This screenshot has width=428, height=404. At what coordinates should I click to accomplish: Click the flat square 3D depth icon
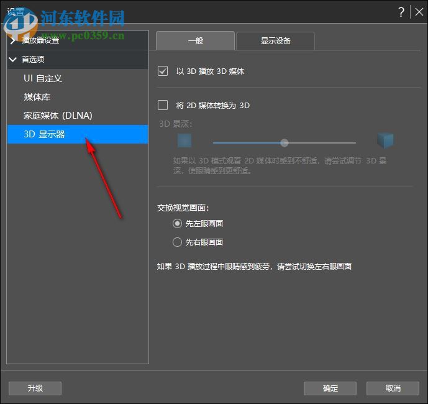[184, 140]
